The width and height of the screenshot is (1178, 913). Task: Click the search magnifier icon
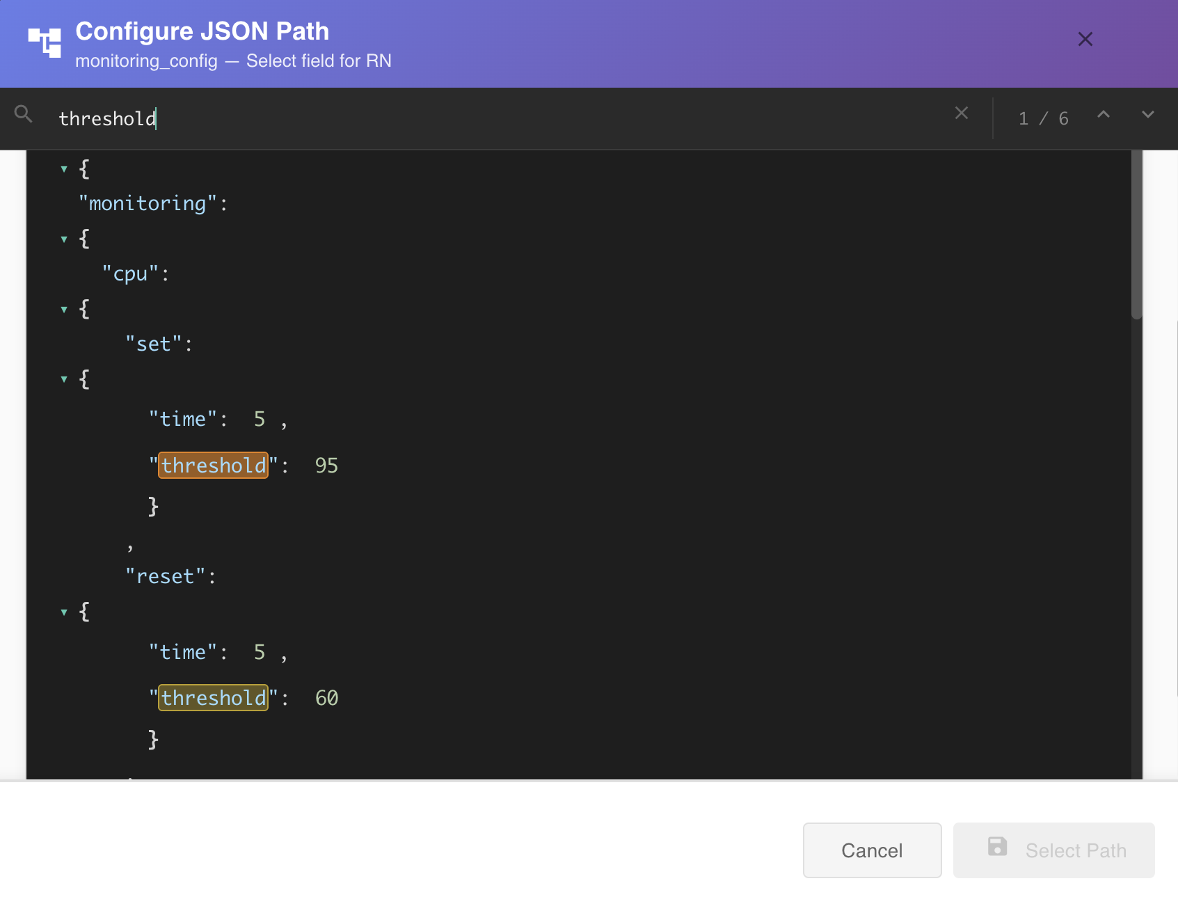tap(24, 113)
